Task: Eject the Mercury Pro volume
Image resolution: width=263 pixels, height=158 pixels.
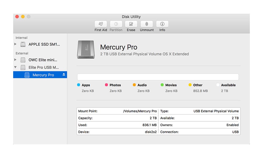Action: [x=64, y=75]
